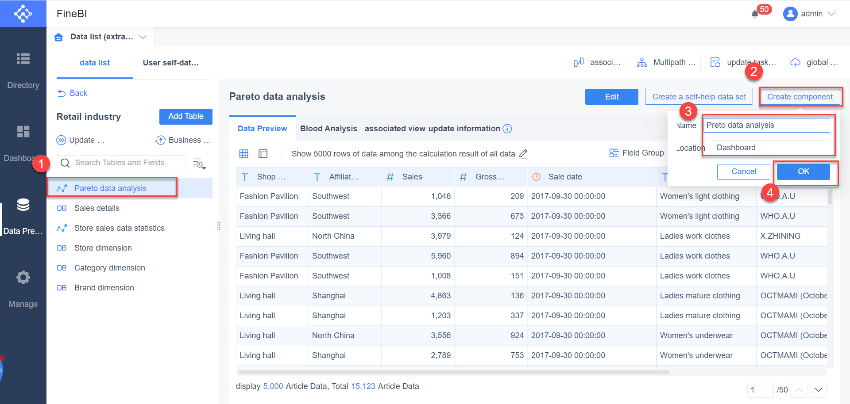Click the Add Table button
Image resolution: width=850 pixels, height=404 pixels.
(x=186, y=117)
